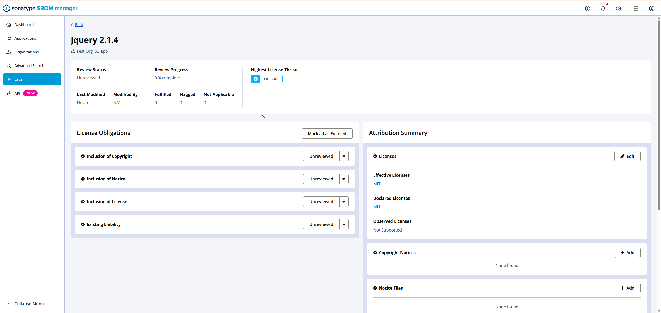
Task: Collapse the Inclusion of Copyright obligation
Action: pyautogui.click(x=83, y=156)
